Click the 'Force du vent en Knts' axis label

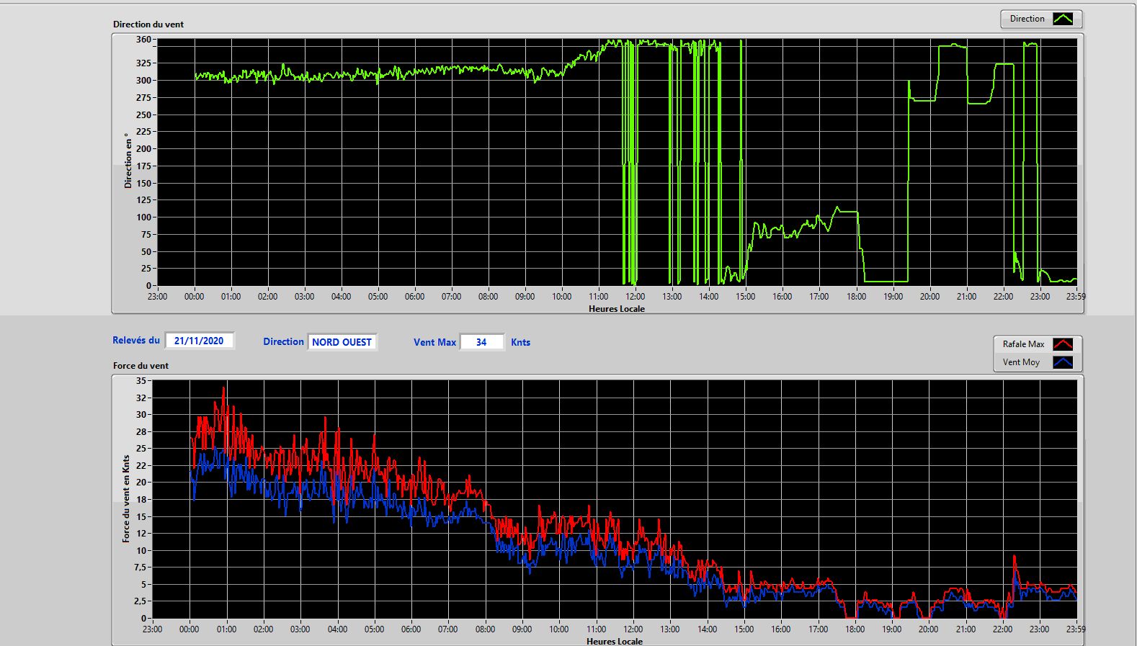tap(126, 498)
